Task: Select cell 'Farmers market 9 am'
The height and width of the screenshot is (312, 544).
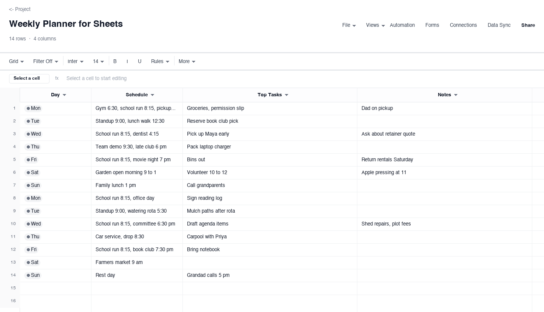Action: click(137, 263)
